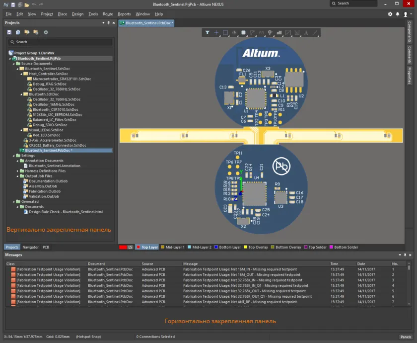Image resolution: width=417 pixels, height=343 pixels.
Task: Collapse the Source Documents folder
Action: [x=14, y=64]
